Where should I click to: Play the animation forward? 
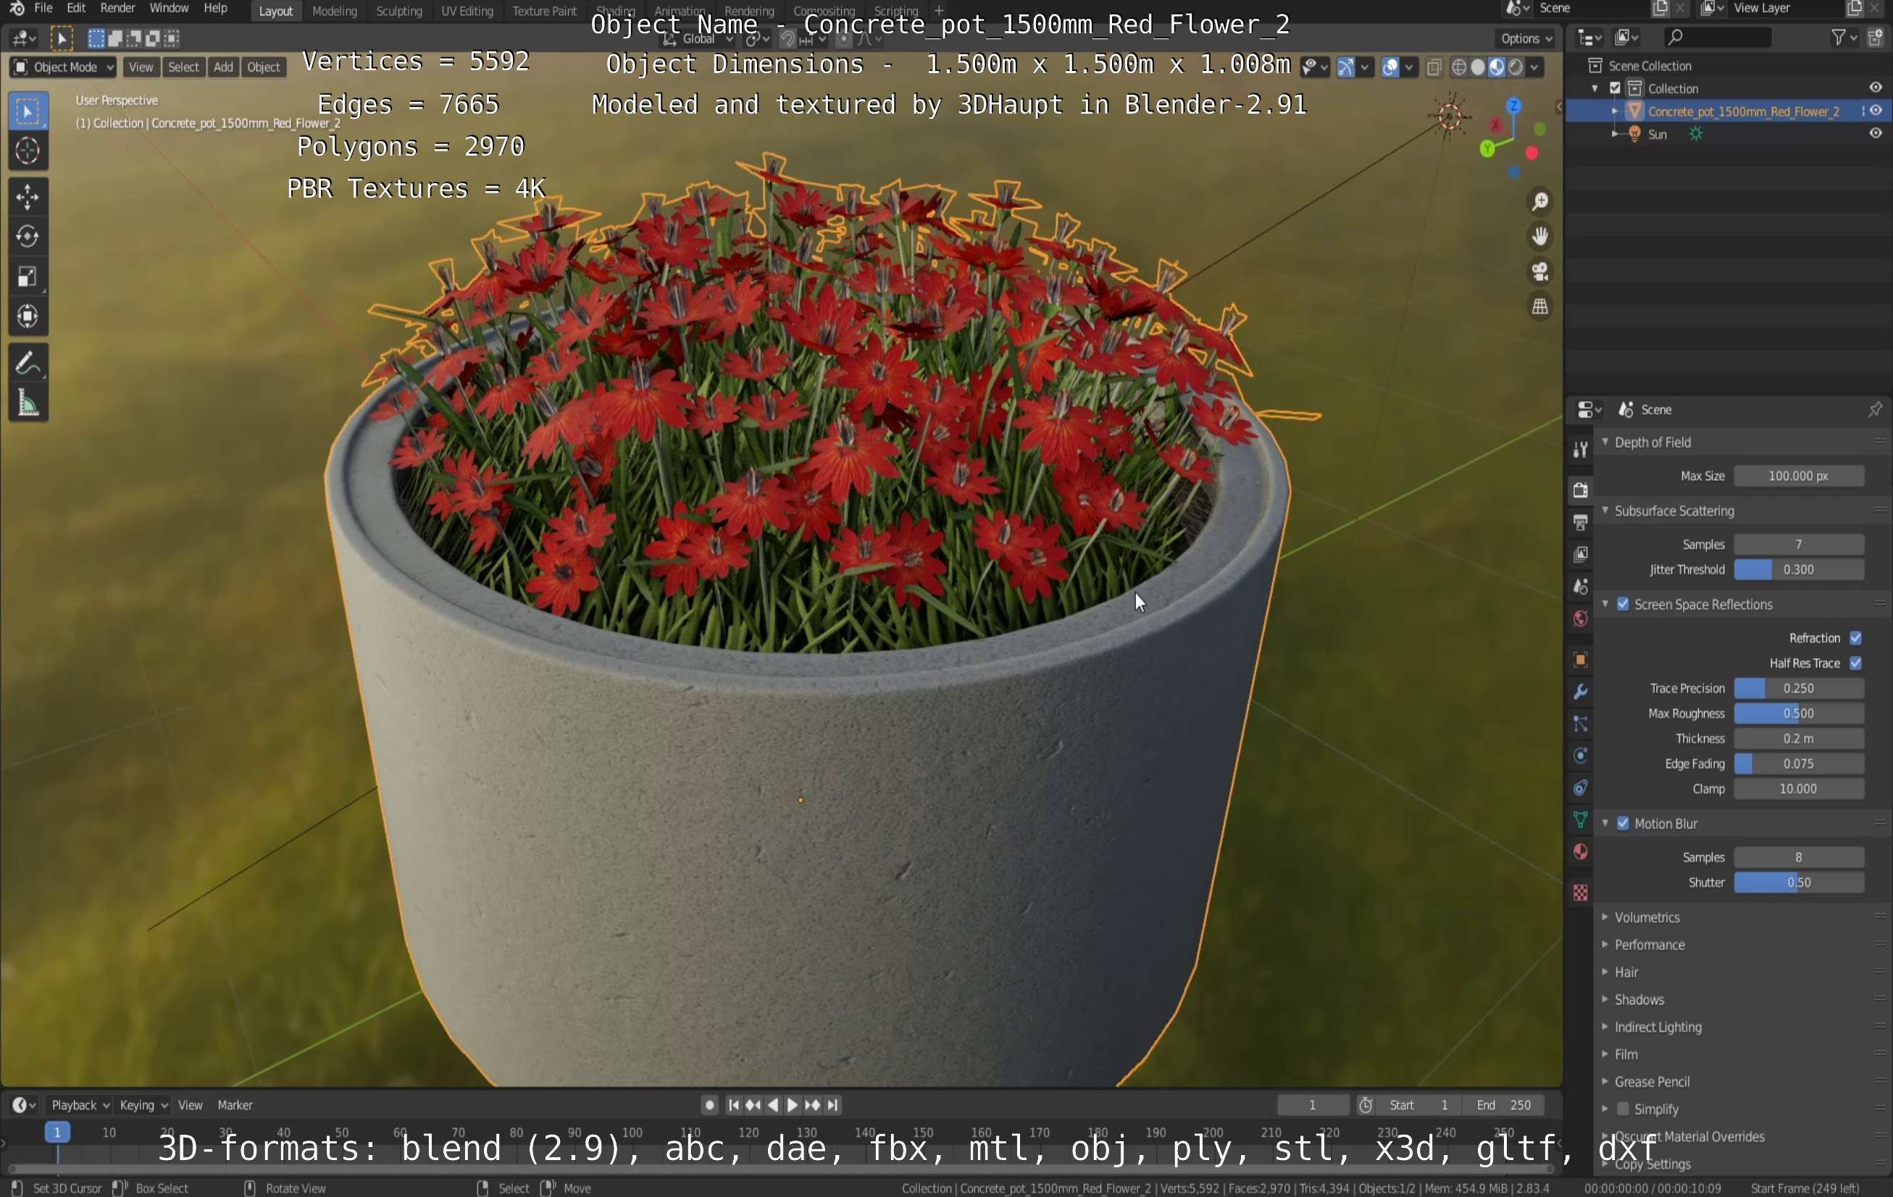click(x=792, y=1104)
